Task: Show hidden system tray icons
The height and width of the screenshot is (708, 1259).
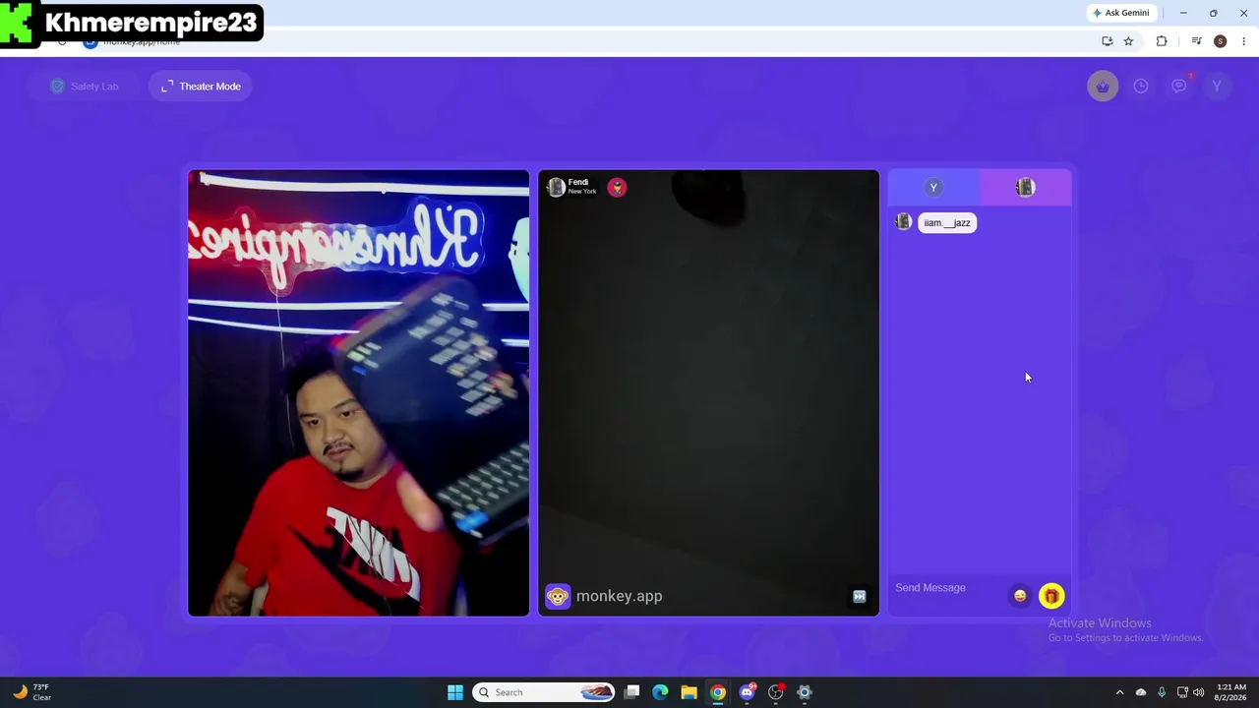Action: 1119,692
